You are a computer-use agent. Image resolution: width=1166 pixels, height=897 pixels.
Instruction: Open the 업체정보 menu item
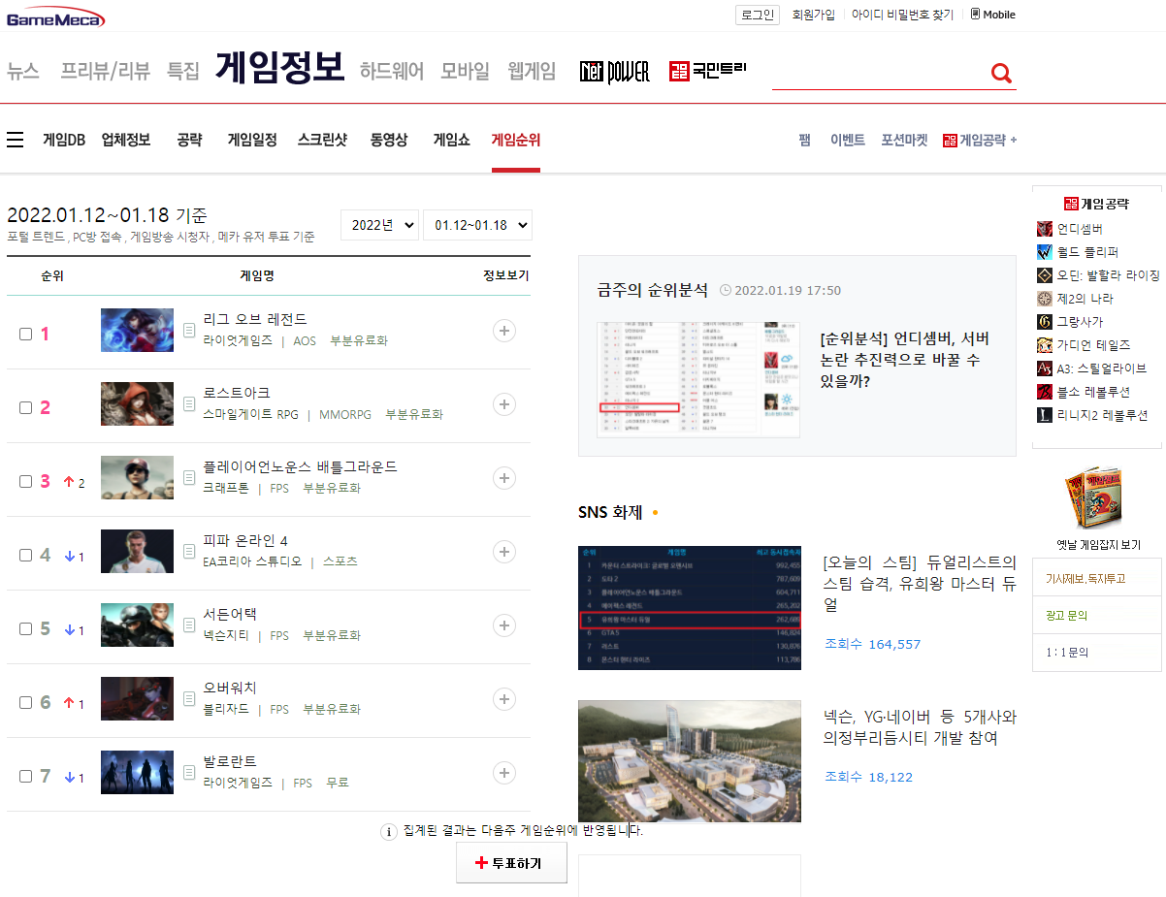click(126, 140)
